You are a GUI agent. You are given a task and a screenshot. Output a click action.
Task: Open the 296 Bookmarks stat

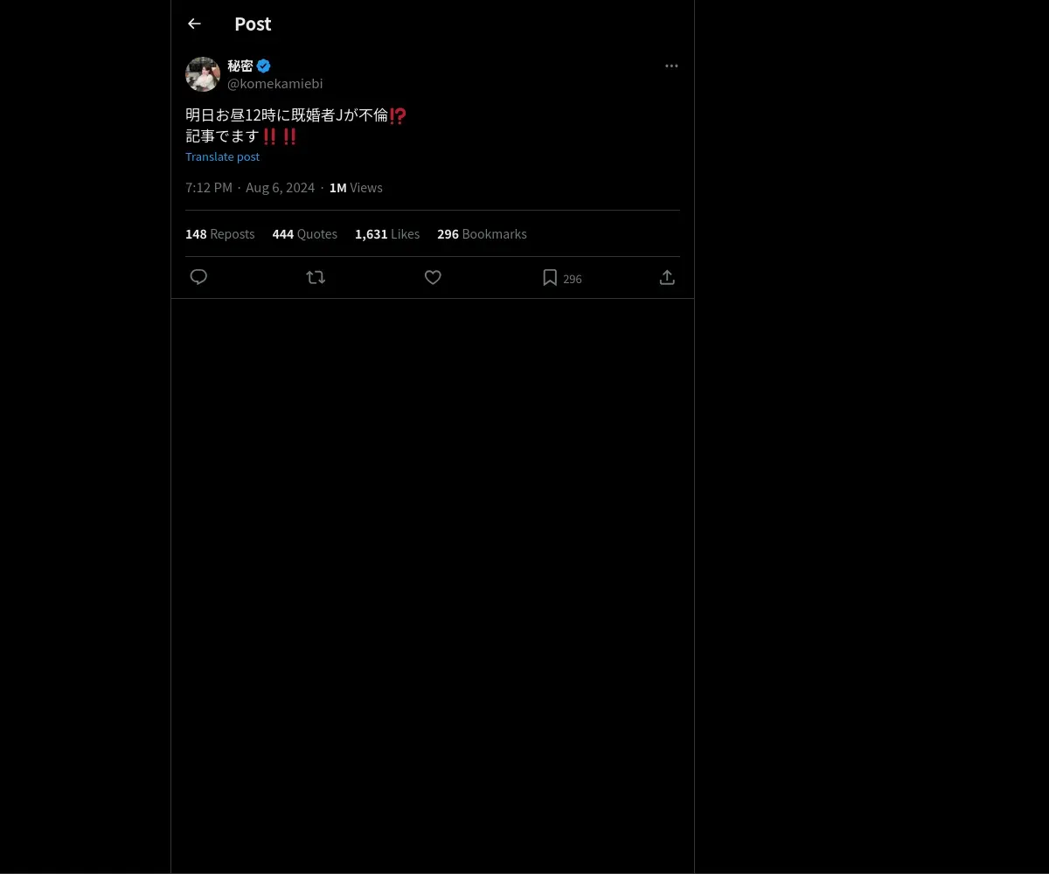(x=482, y=233)
